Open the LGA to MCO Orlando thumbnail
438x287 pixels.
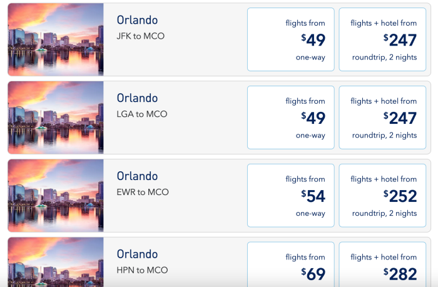[x=56, y=118]
